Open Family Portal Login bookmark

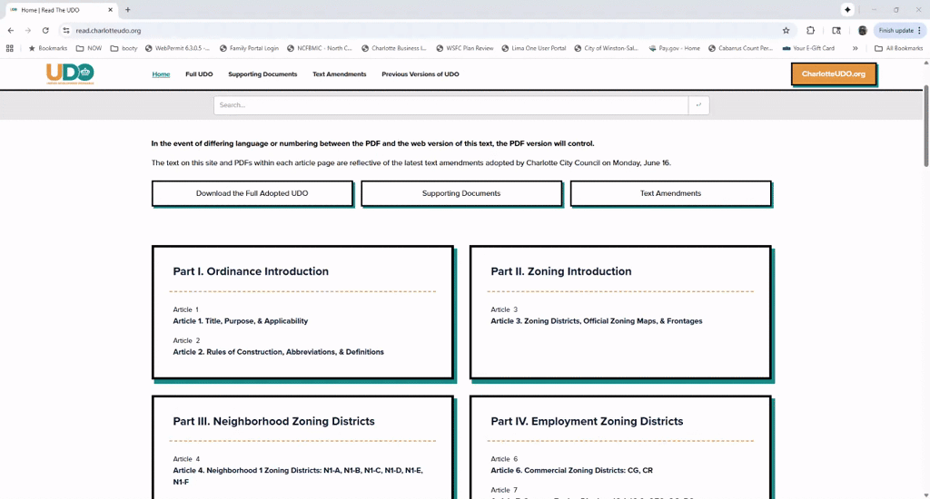click(x=249, y=48)
